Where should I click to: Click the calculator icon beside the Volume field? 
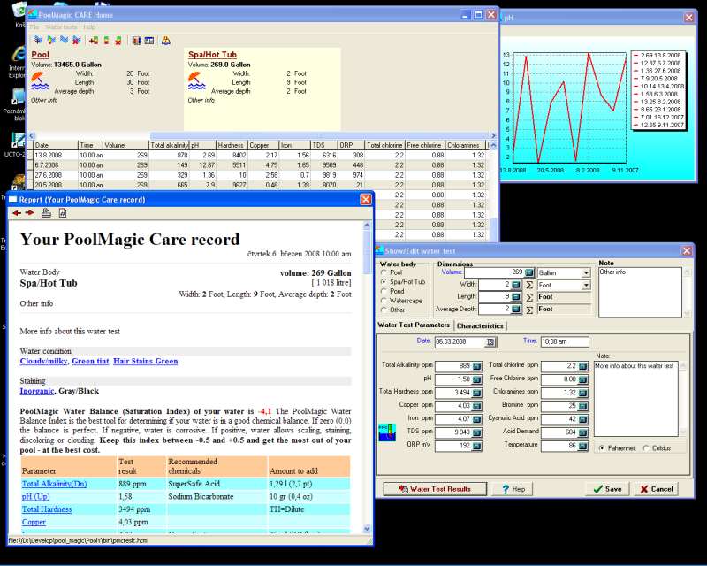[x=529, y=272]
